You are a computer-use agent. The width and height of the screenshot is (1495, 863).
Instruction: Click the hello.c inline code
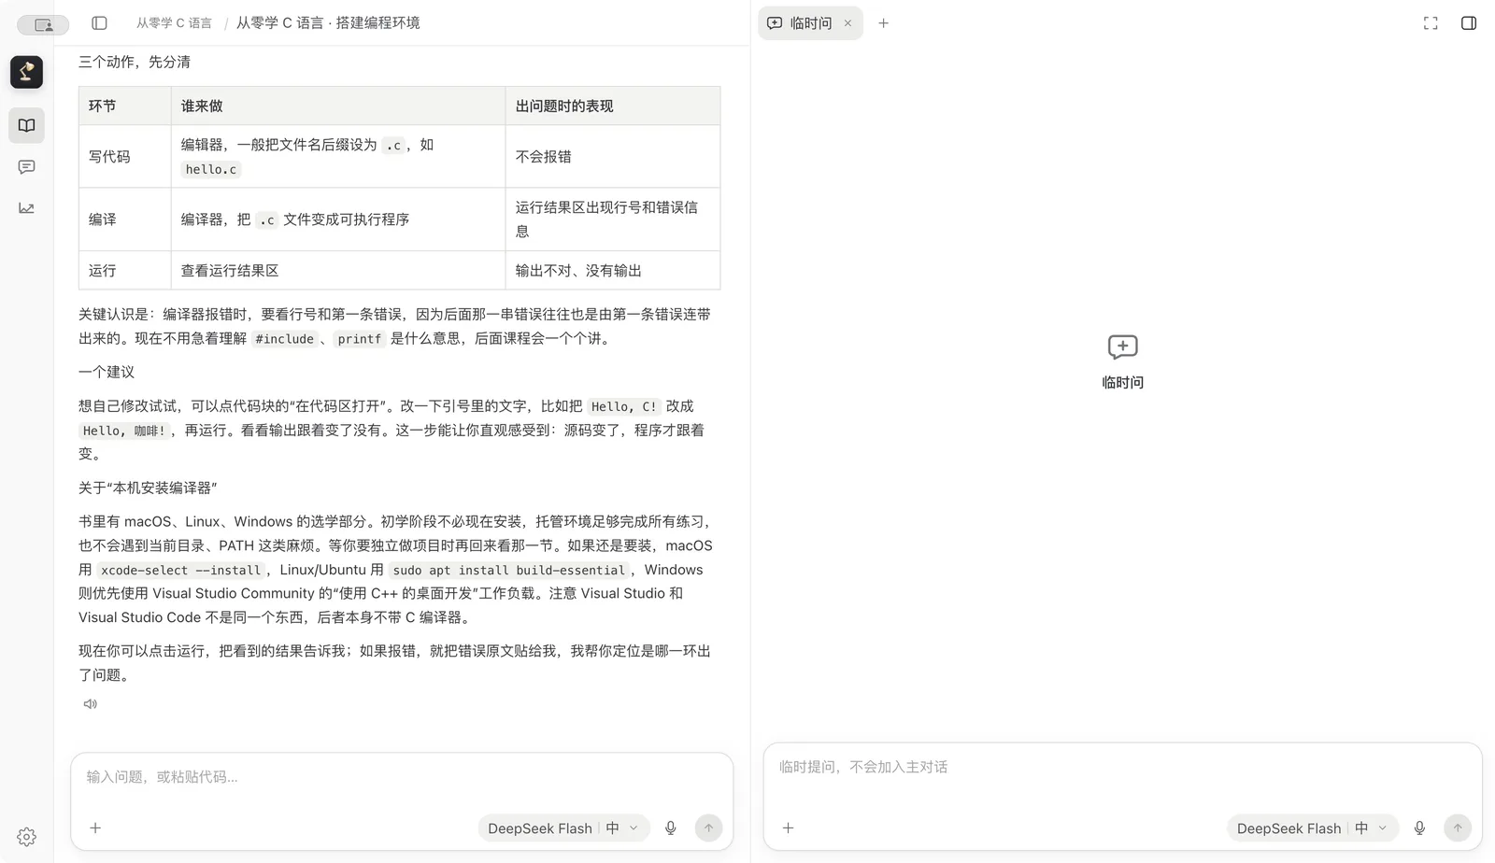[x=211, y=169]
